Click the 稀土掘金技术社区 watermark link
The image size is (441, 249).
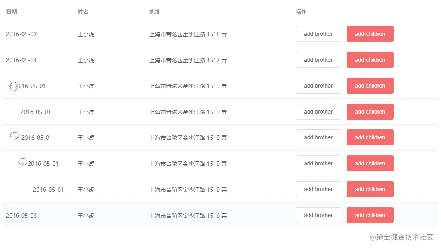coord(402,237)
